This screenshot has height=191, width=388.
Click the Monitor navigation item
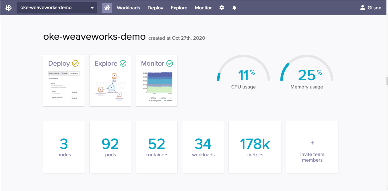coord(203,8)
